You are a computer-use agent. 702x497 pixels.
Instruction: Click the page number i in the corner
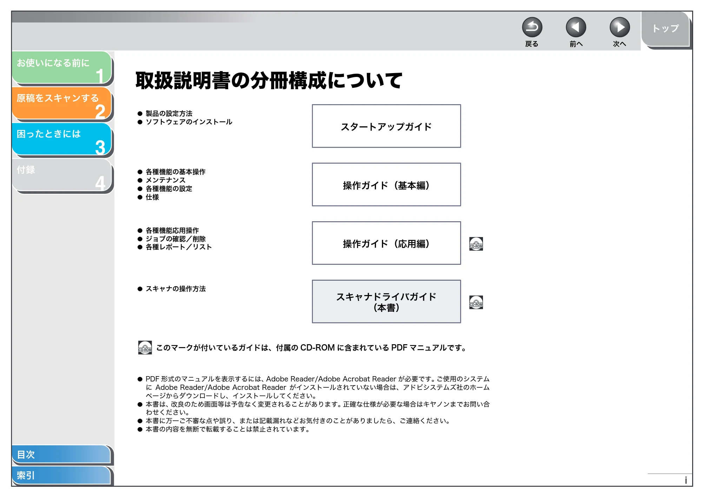(686, 480)
